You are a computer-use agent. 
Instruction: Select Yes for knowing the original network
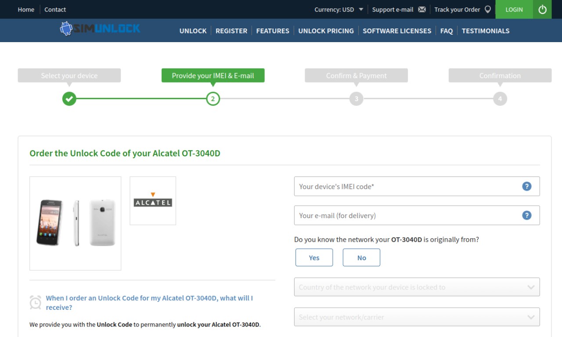coord(314,258)
